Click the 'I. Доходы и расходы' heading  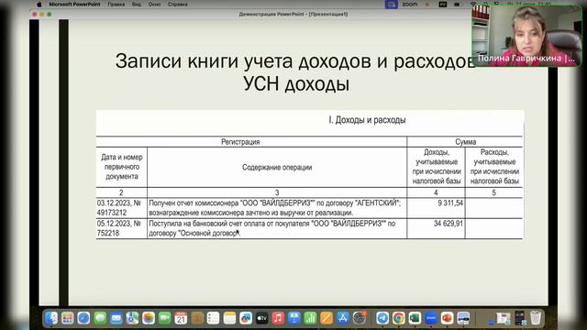[x=367, y=120]
